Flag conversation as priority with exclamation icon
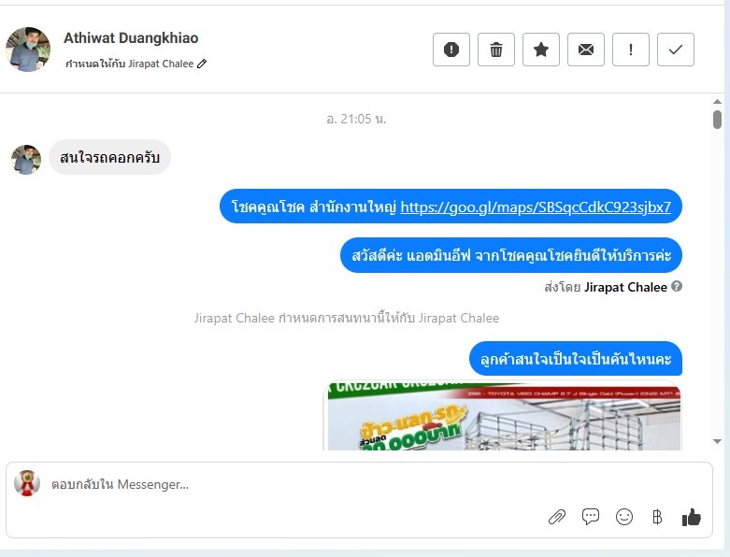This screenshot has width=730, height=557. point(630,50)
